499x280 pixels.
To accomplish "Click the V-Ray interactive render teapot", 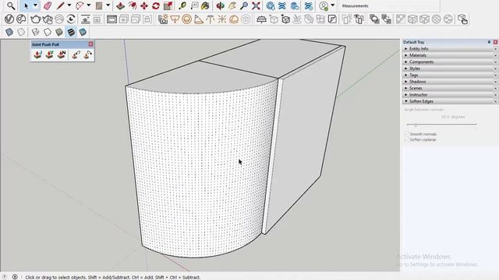I will [48, 19].
